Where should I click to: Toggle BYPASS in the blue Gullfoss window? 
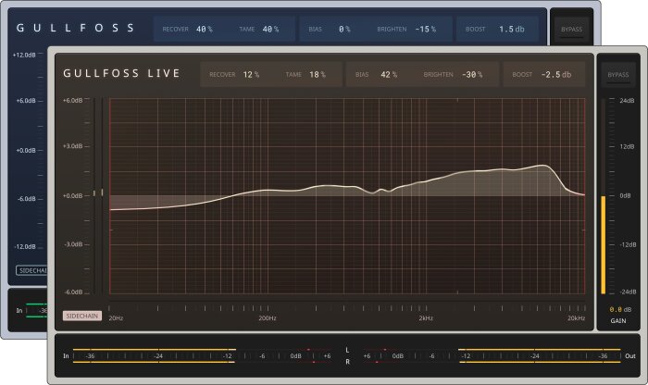click(571, 30)
